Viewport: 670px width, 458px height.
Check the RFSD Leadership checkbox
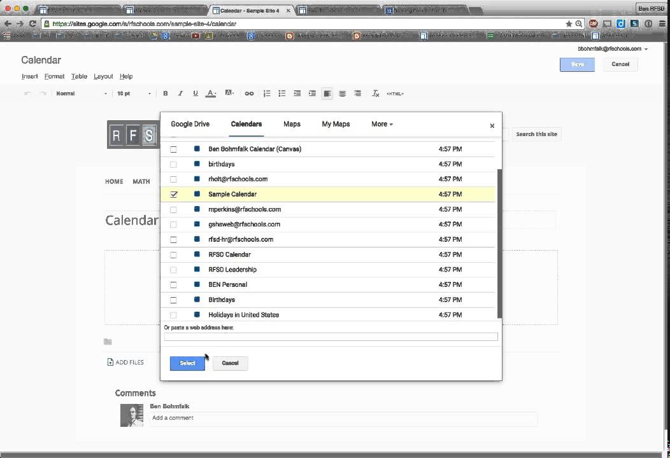pos(173,270)
